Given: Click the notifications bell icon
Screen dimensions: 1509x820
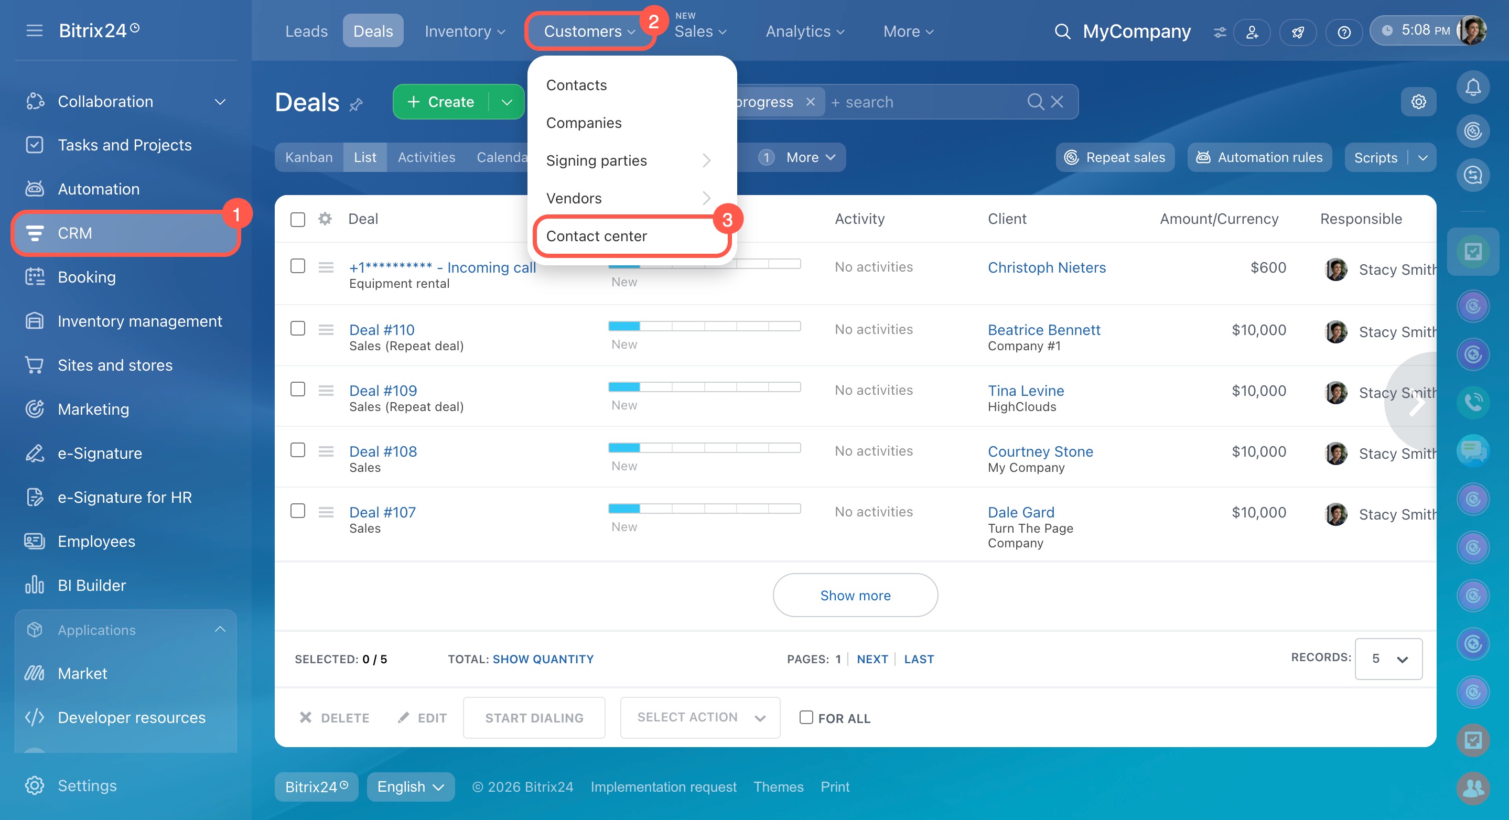Looking at the screenshot, I should [1472, 88].
